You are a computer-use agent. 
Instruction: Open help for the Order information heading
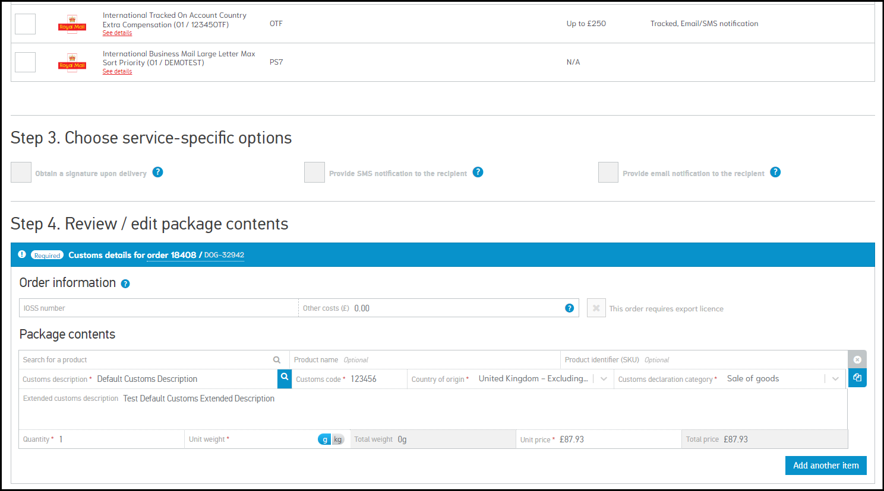(125, 284)
